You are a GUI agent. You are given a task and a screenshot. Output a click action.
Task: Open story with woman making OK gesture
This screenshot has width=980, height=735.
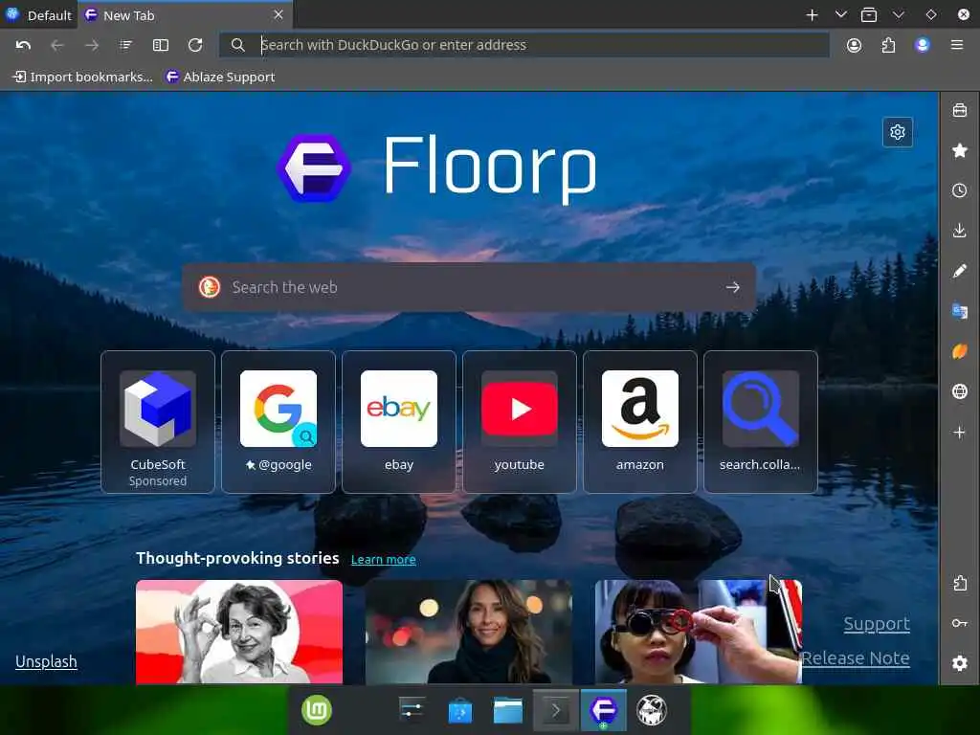point(239,632)
